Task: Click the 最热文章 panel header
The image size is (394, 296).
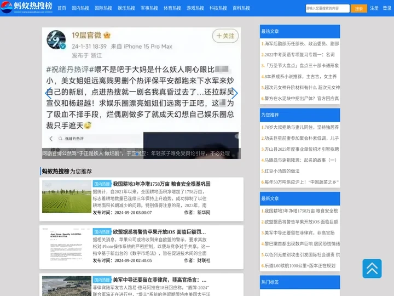Action: [x=300, y=31]
